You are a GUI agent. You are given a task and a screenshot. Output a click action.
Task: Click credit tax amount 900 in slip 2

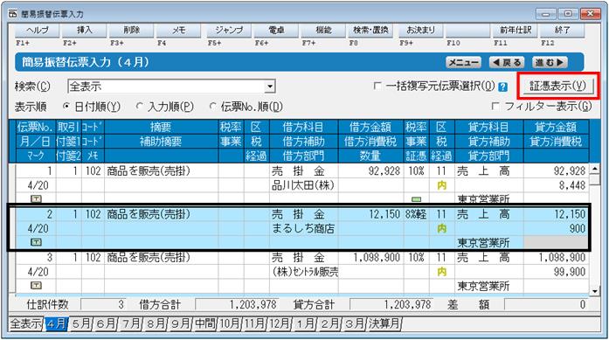click(x=556, y=228)
